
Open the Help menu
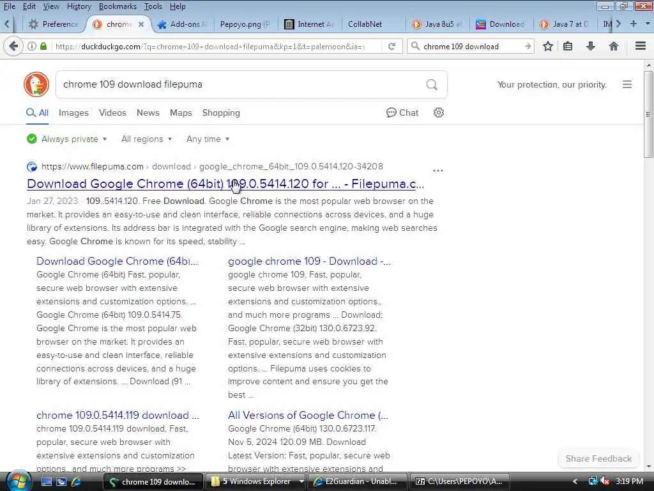pyautogui.click(x=178, y=6)
